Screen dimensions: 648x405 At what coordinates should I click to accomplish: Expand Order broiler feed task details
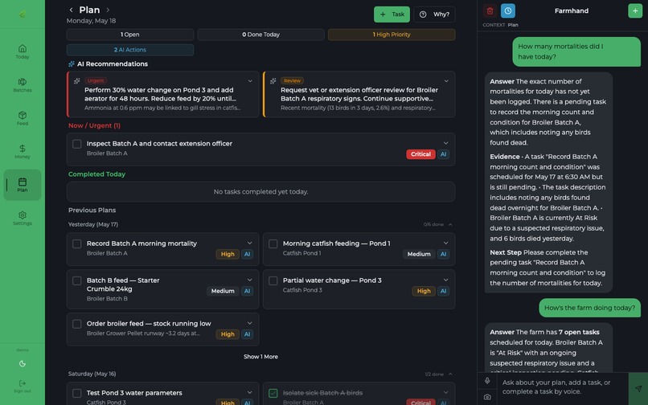coord(249,323)
